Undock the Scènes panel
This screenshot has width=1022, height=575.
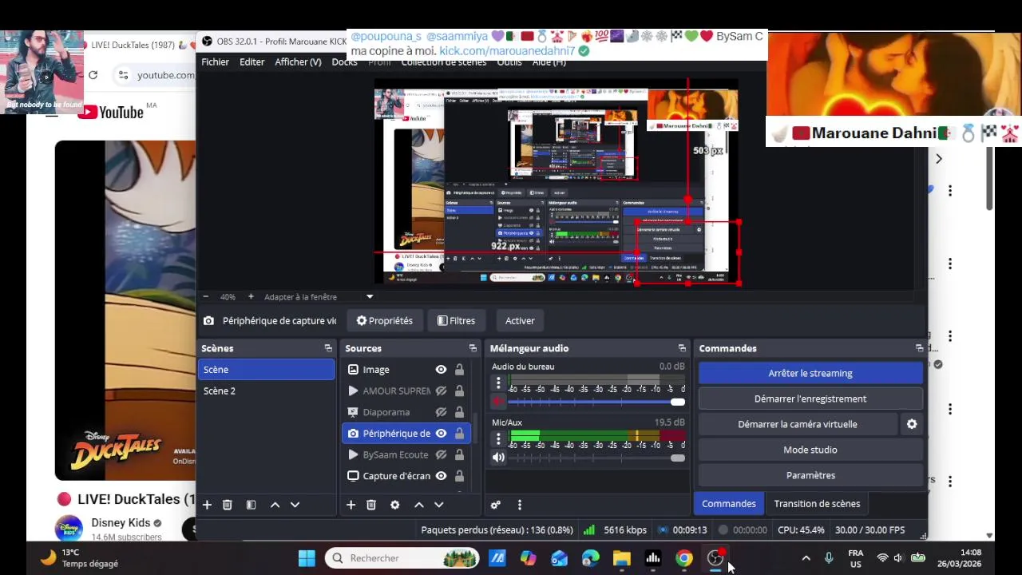pyautogui.click(x=328, y=348)
